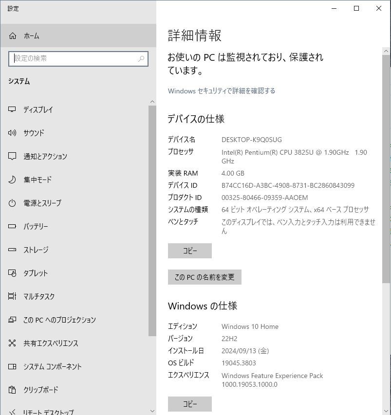The image size is (391, 415).
Task: Select 集中モード in the sidebar
Action: click(x=74, y=180)
